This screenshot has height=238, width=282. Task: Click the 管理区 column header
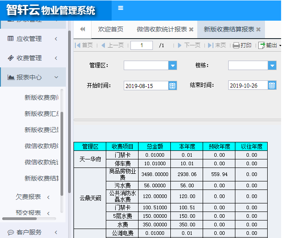pyautogui.click(x=90, y=146)
